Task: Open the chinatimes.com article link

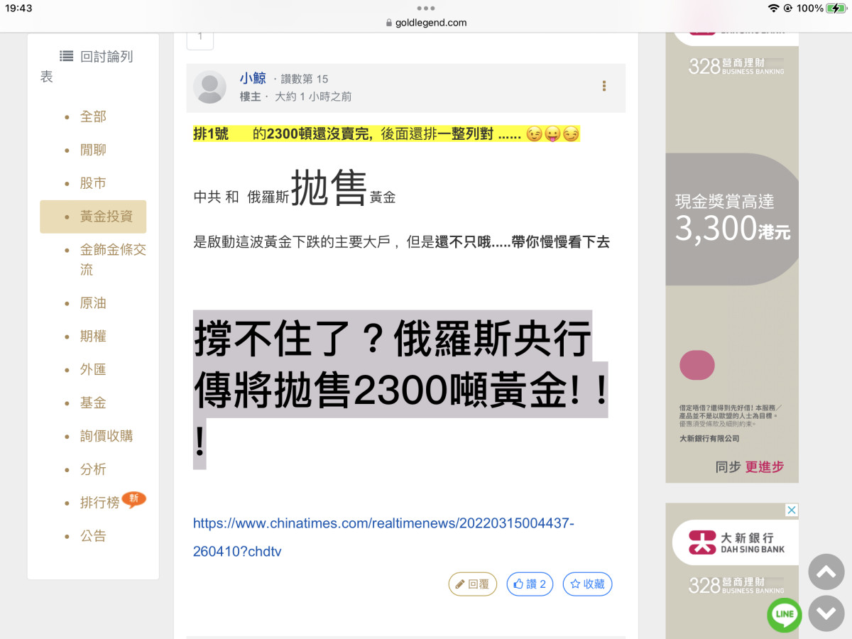Action: (383, 537)
